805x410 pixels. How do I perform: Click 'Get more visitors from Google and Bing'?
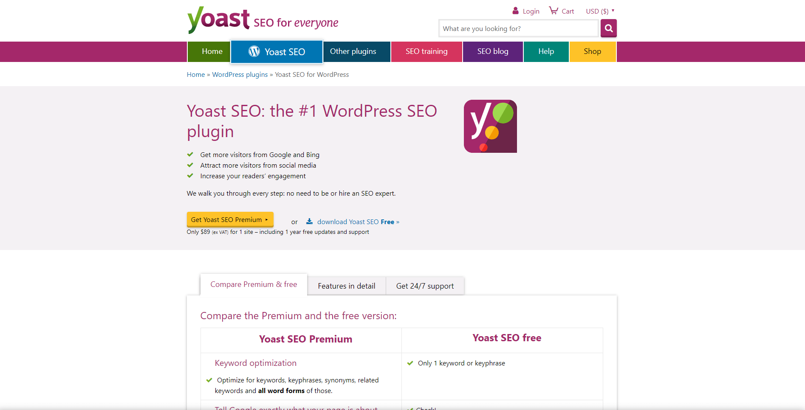click(260, 155)
